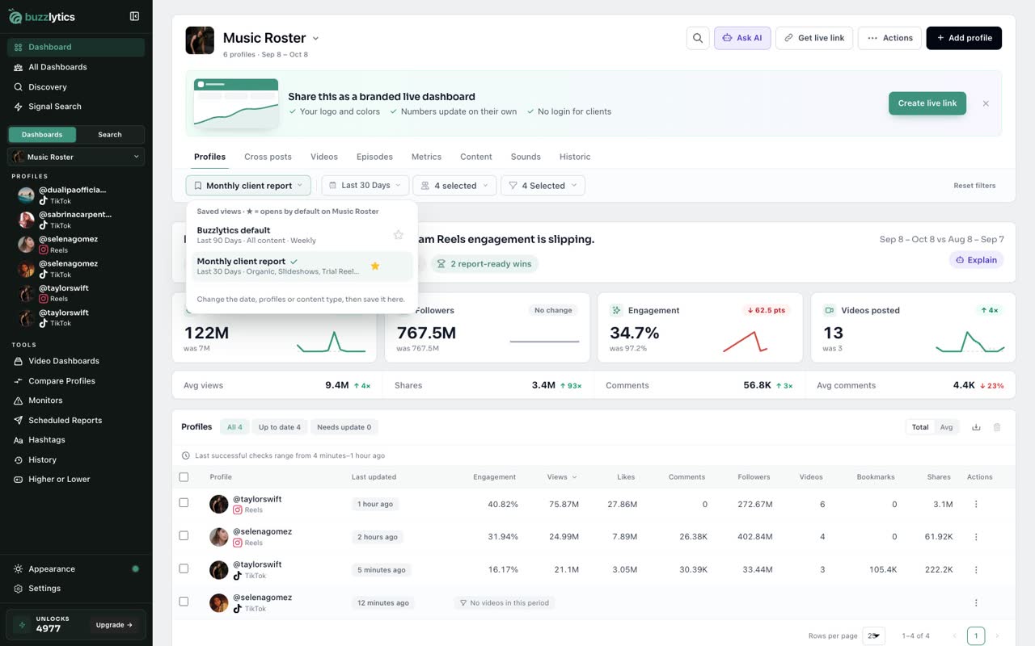Star the Buzzlytics default view
1035x646 pixels.
398,235
